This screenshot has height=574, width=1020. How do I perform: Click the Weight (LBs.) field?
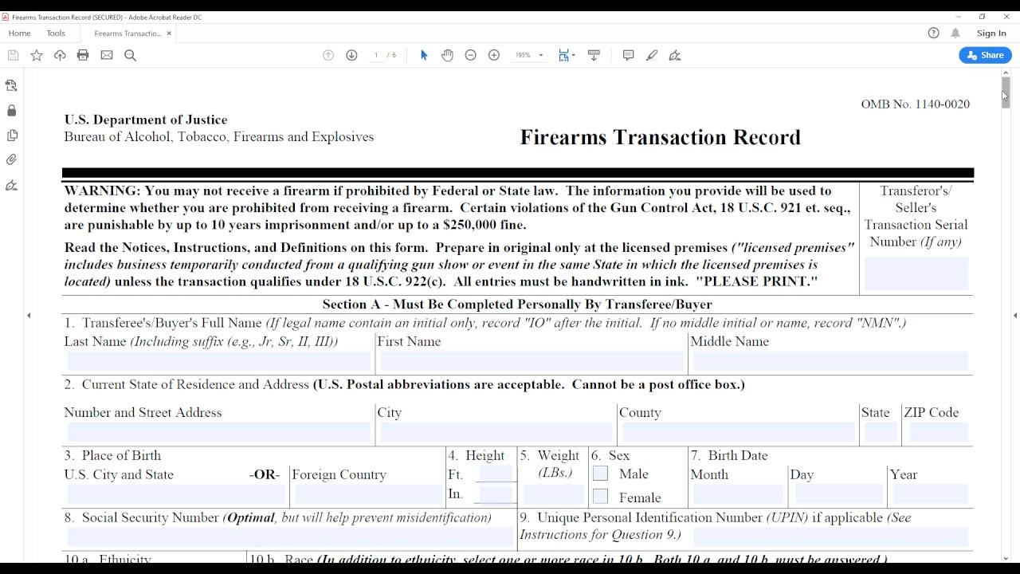[553, 494]
